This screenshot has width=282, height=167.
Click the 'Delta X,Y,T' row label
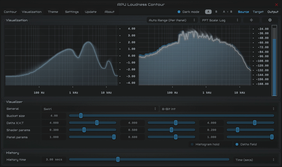(15, 123)
